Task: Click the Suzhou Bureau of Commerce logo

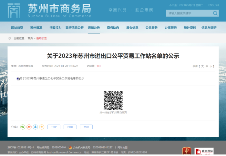Action: [49, 11]
